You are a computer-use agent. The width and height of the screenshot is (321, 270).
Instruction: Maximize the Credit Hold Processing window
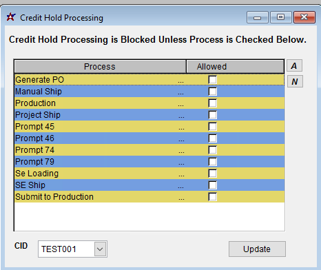(281, 17)
